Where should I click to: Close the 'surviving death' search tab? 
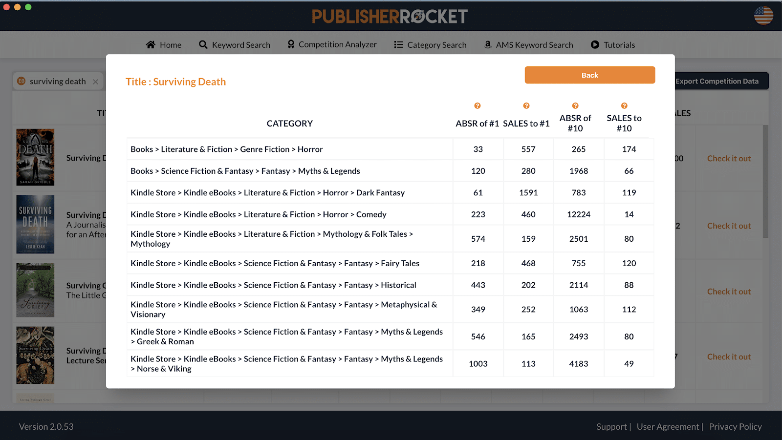tap(96, 82)
